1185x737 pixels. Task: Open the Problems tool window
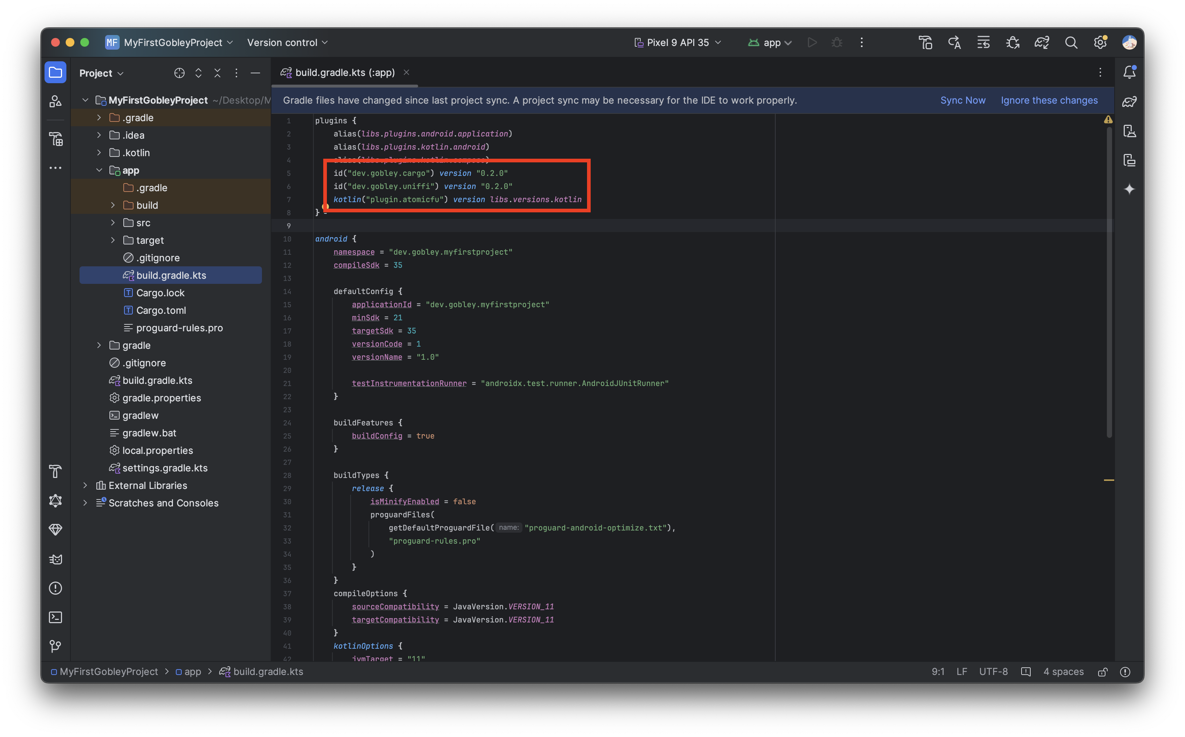tap(55, 589)
